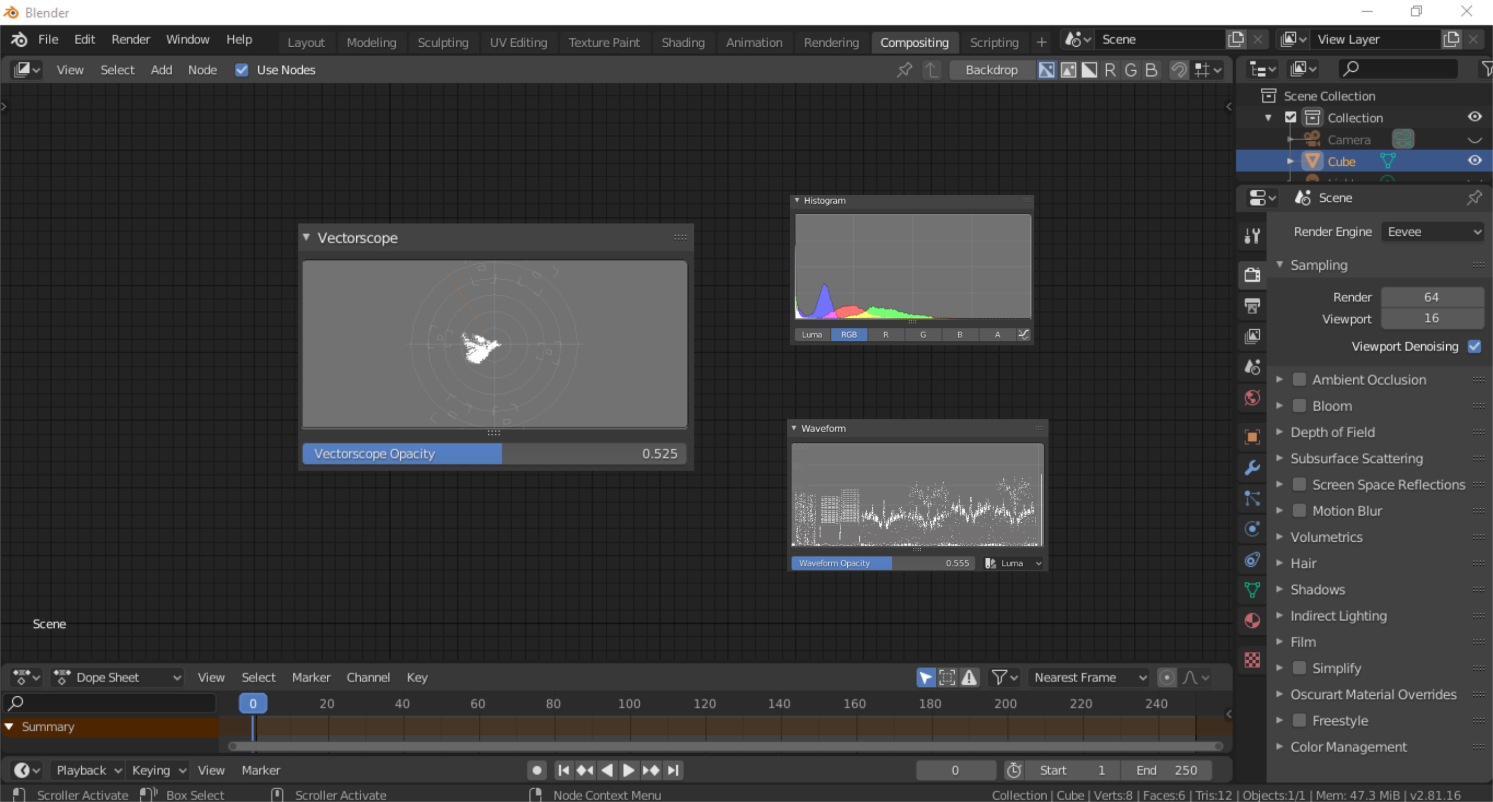Viewport: 1493px width, 802px height.
Task: Uncheck the Use Nodes checkbox
Action: [242, 70]
